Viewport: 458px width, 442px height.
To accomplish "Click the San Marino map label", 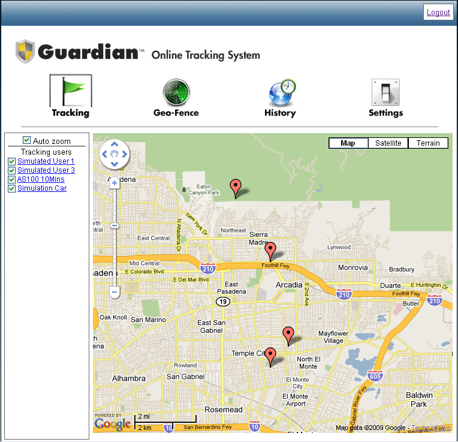I will tap(149, 320).
